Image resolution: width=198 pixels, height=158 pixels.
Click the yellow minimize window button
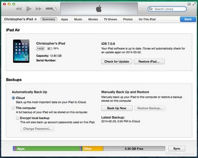(x=9, y=4)
